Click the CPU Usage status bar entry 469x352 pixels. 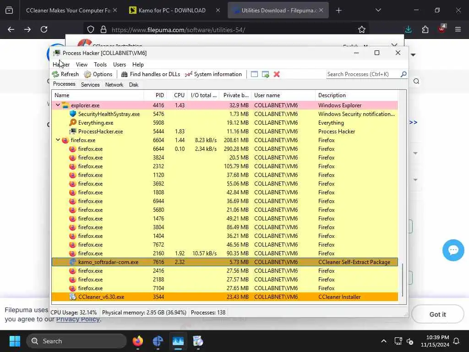click(74, 313)
